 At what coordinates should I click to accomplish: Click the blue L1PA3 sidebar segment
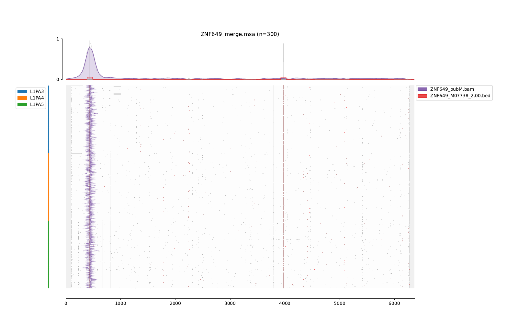coord(49,119)
